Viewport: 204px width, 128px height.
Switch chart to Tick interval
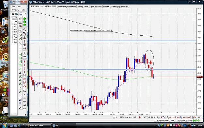[x=24, y=91]
